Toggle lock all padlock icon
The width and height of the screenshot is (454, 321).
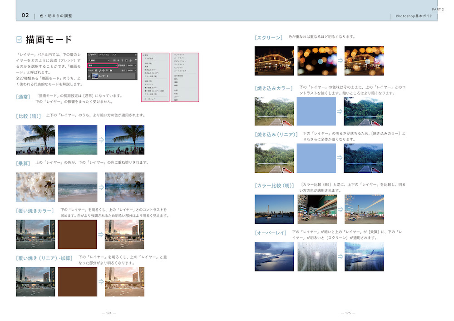tap(111, 70)
